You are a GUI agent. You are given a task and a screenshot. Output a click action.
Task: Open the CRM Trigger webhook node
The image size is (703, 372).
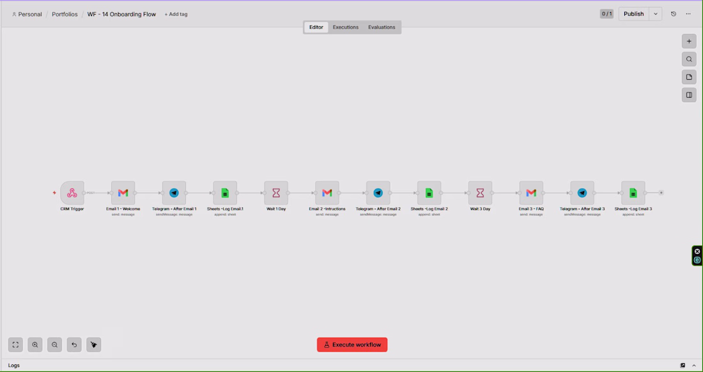[72, 193]
